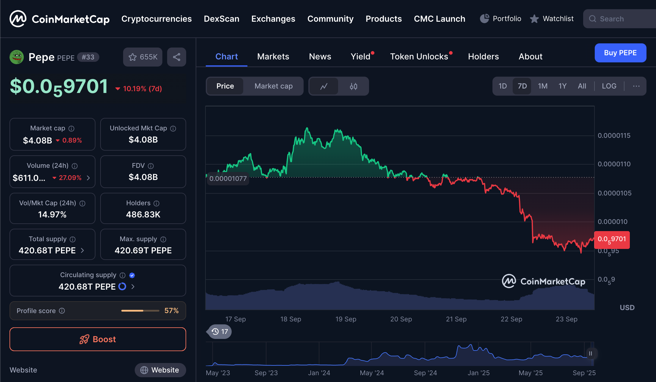The image size is (656, 382).
Task: Open the Watchlist star icon
Action: click(x=534, y=19)
